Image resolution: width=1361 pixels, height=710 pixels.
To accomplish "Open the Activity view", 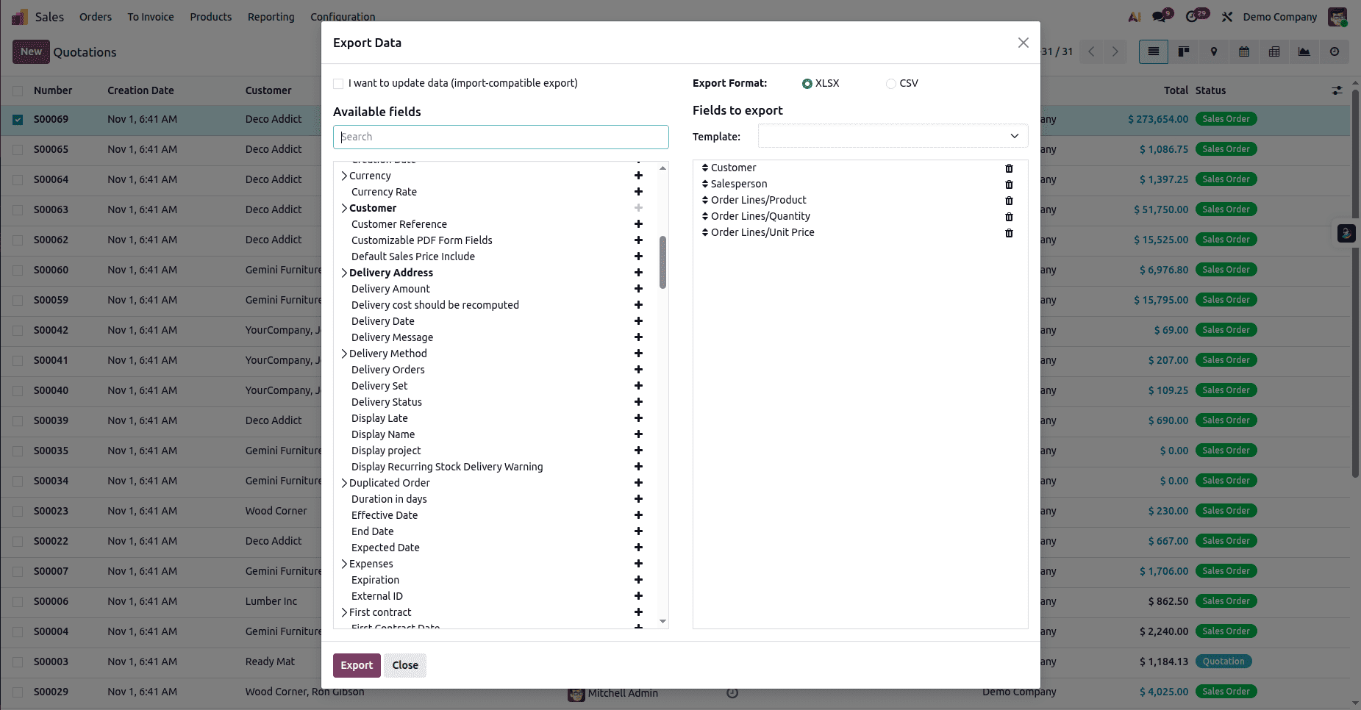I will pyautogui.click(x=1335, y=51).
